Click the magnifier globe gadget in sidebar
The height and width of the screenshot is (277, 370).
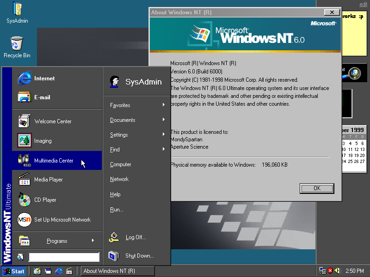click(x=353, y=73)
